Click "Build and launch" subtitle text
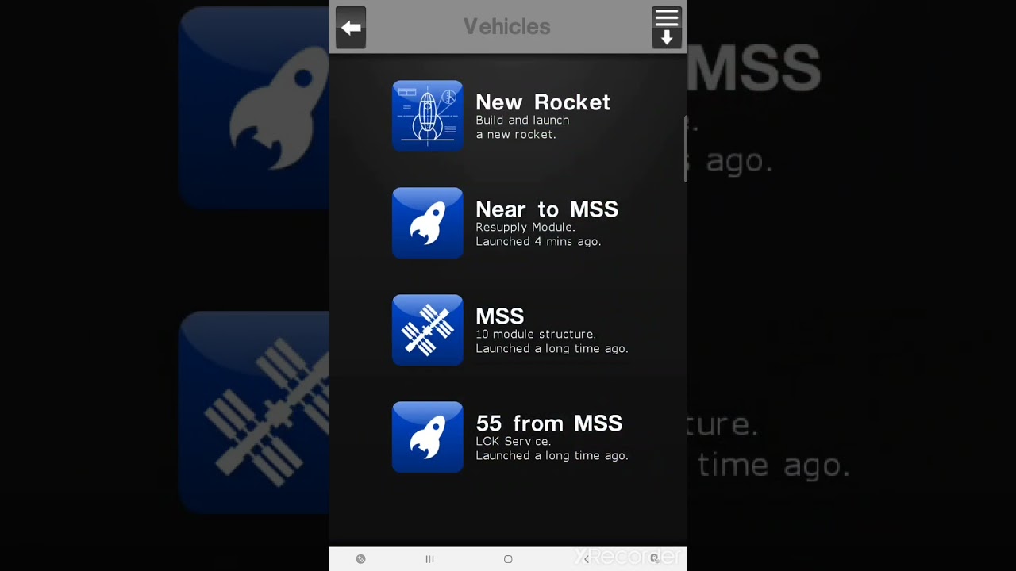Viewport: 1016px width, 571px height. pos(522,121)
